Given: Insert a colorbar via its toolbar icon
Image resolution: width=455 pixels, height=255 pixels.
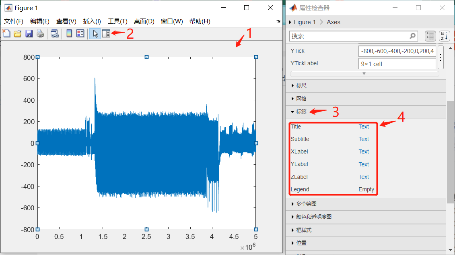Looking at the screenshot, I should [x=68, y=34].
